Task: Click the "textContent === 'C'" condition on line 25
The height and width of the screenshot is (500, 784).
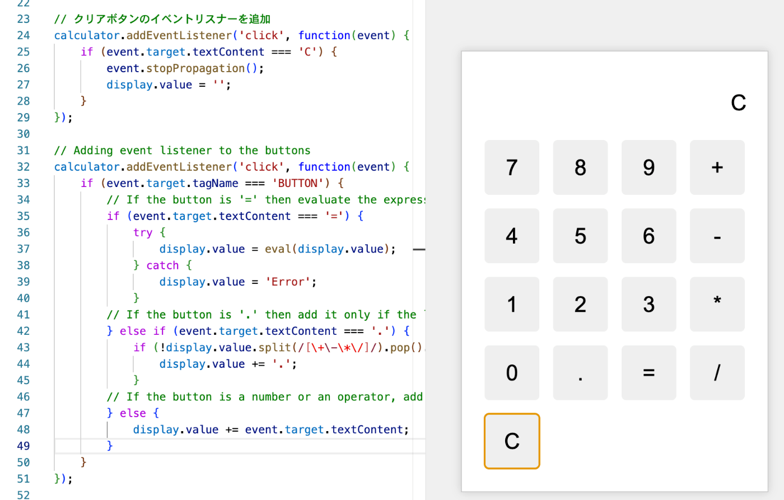Action: (255, 52)
